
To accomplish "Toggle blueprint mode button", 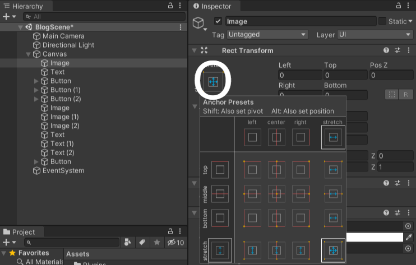I will (x=391, y=95).
